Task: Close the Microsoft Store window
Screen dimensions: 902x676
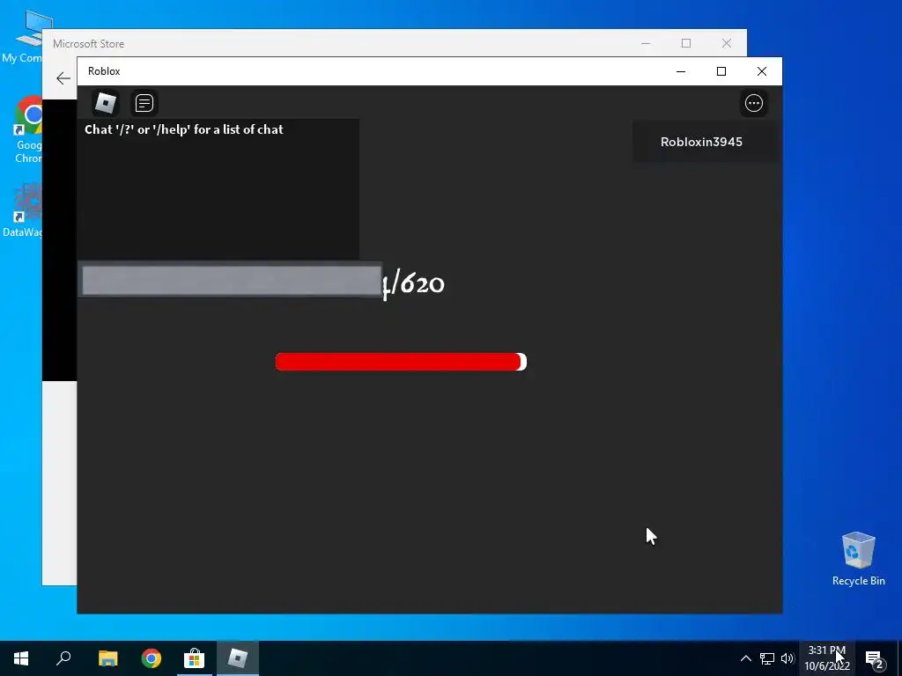Action: [x=727, y=43]
